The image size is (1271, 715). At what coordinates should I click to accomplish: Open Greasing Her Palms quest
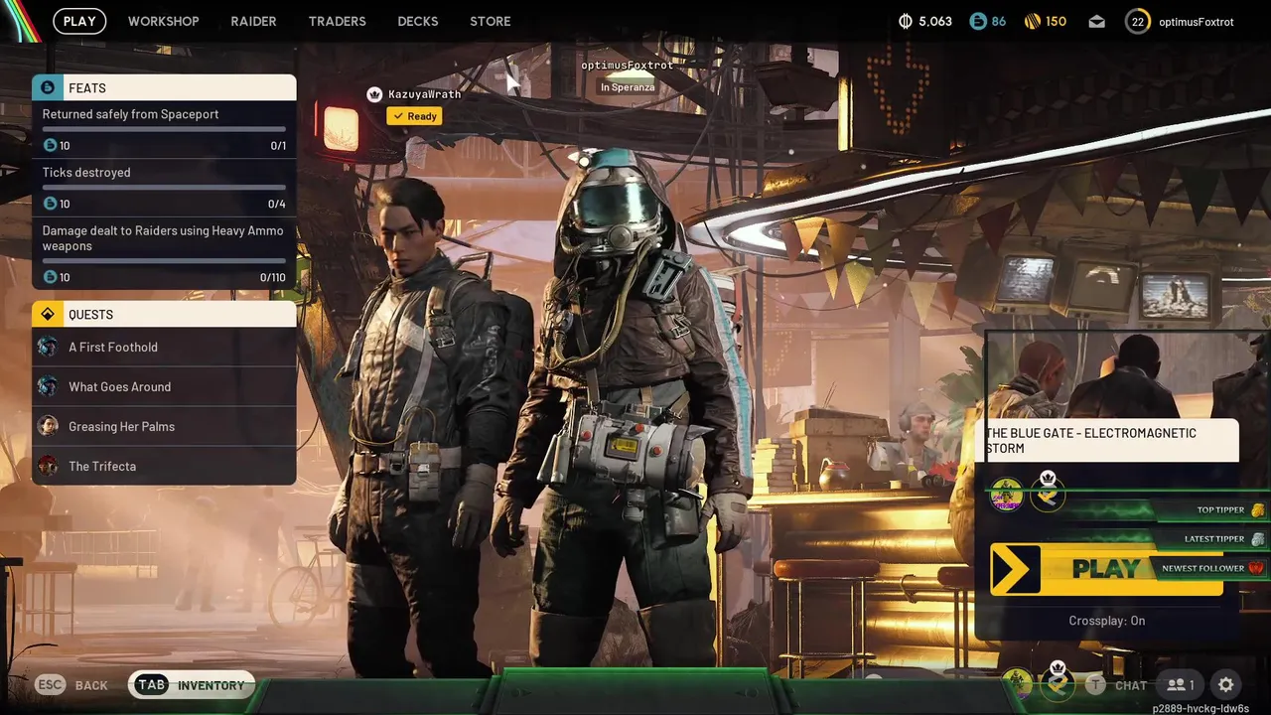164,426
